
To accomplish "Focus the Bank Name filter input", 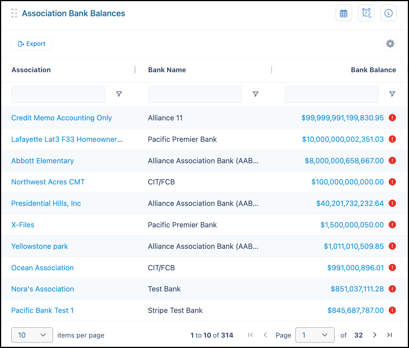I will pos(195,94).
